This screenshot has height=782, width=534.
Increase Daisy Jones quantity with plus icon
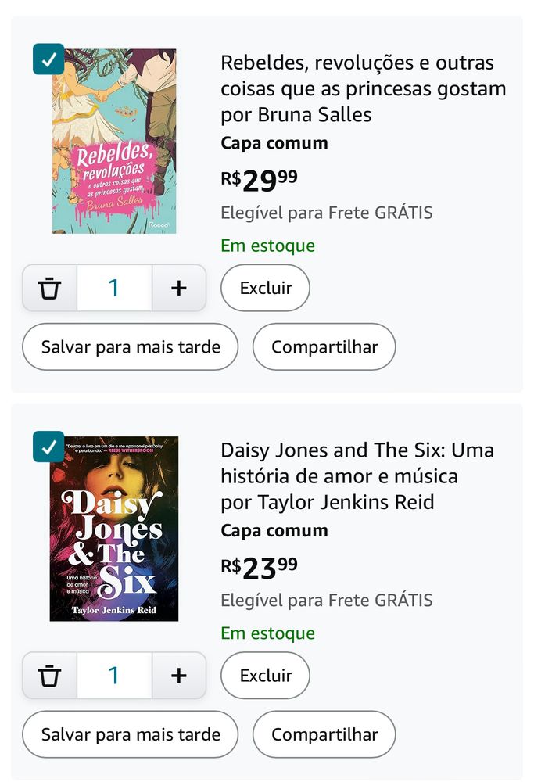[x=178, y=676]
